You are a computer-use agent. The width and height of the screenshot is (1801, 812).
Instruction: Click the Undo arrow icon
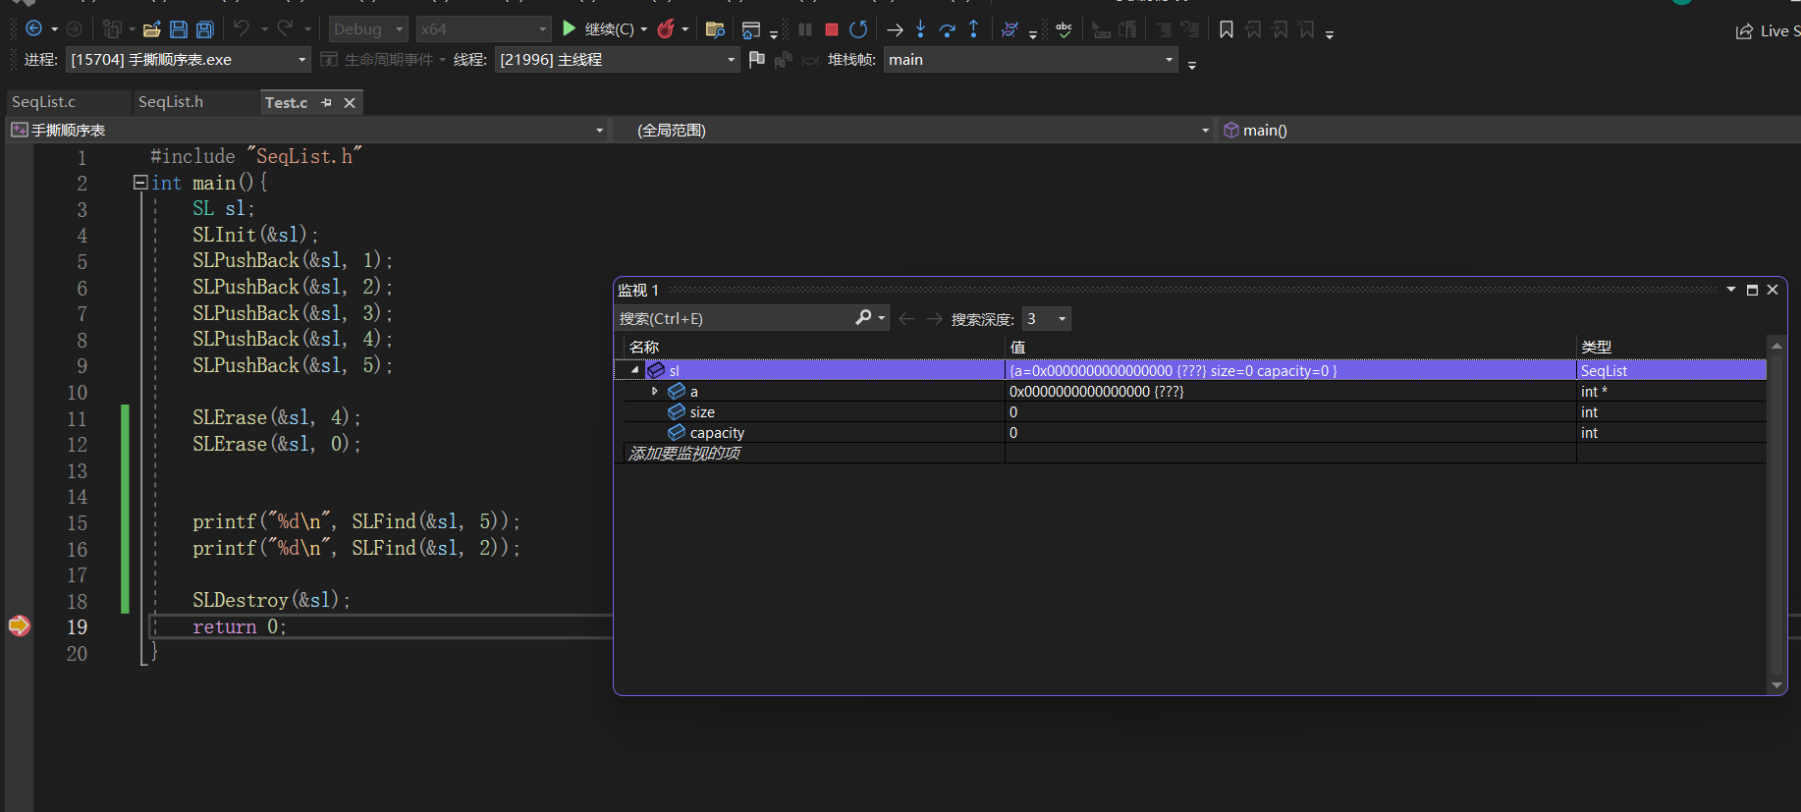point(242,28)
